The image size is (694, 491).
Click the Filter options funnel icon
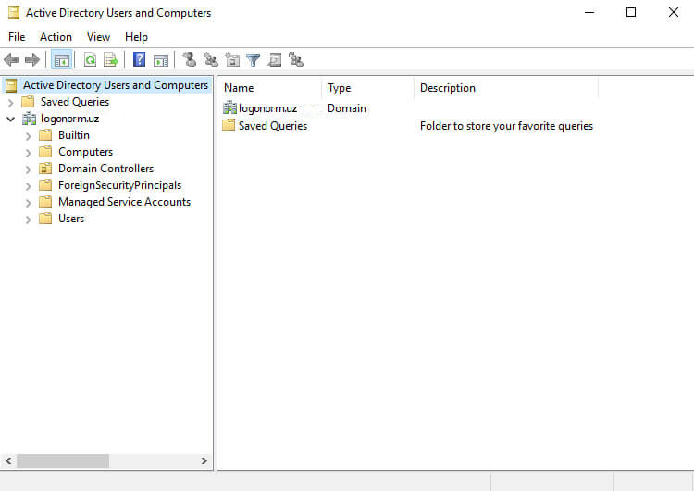pyautogui.click(x=254, y=60)
